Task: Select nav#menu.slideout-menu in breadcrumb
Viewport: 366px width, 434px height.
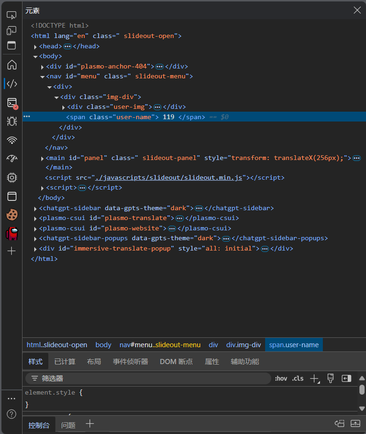Action: click(x=160, y=345)
